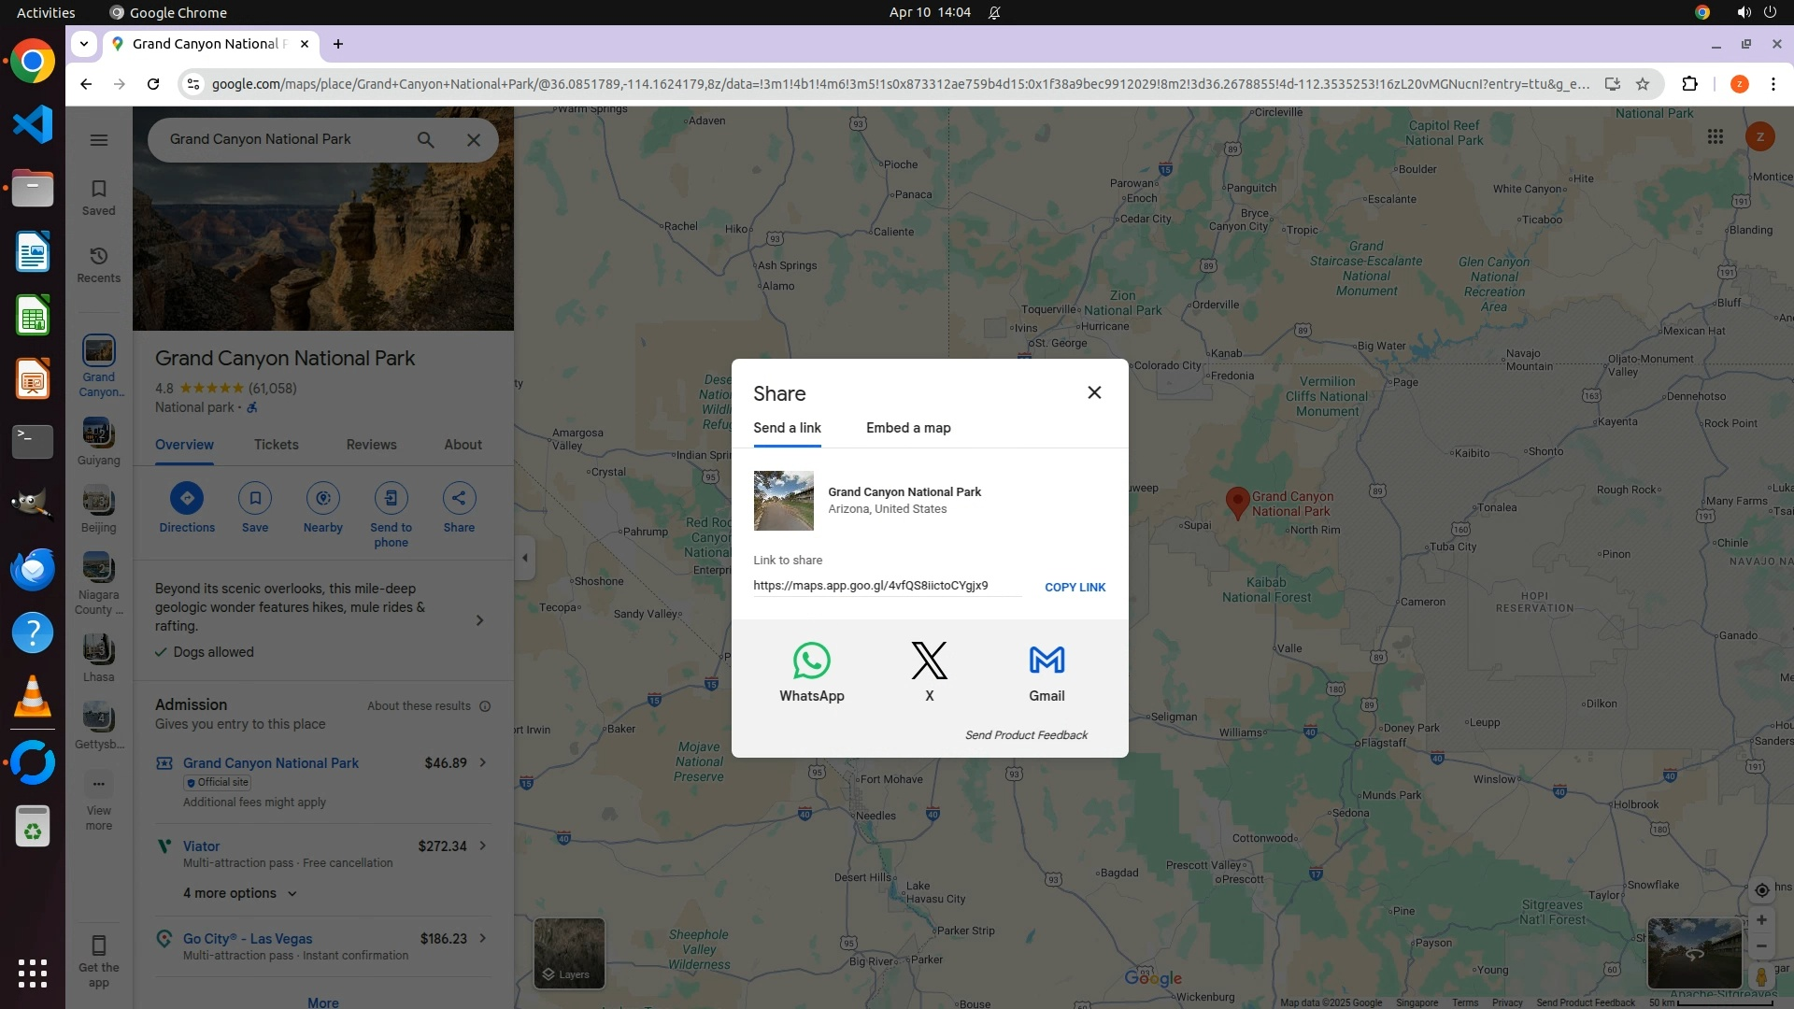Click the Directions icon button
Image resolution: width=1794 pixels, height=1009 pixels.
[187, 499]
